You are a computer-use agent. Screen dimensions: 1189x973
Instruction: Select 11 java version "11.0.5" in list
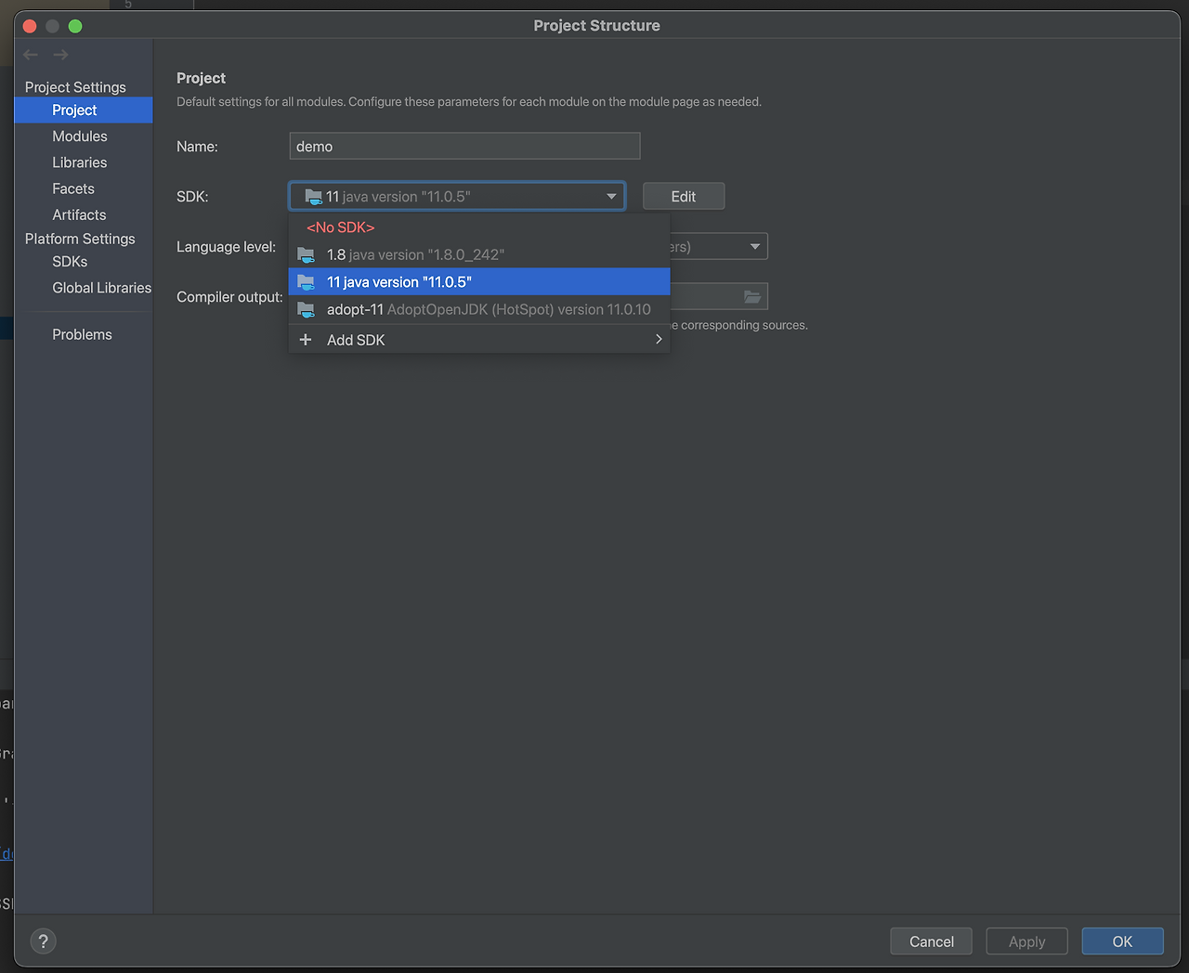click(479, 281)
